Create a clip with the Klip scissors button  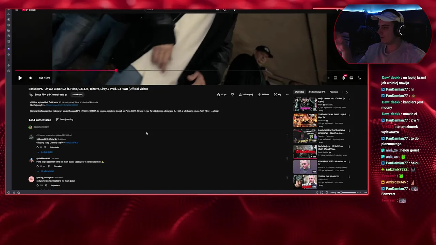278,95
